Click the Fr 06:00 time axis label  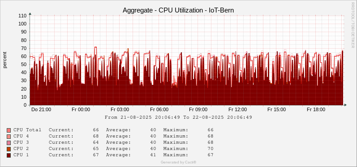(159, 109)
